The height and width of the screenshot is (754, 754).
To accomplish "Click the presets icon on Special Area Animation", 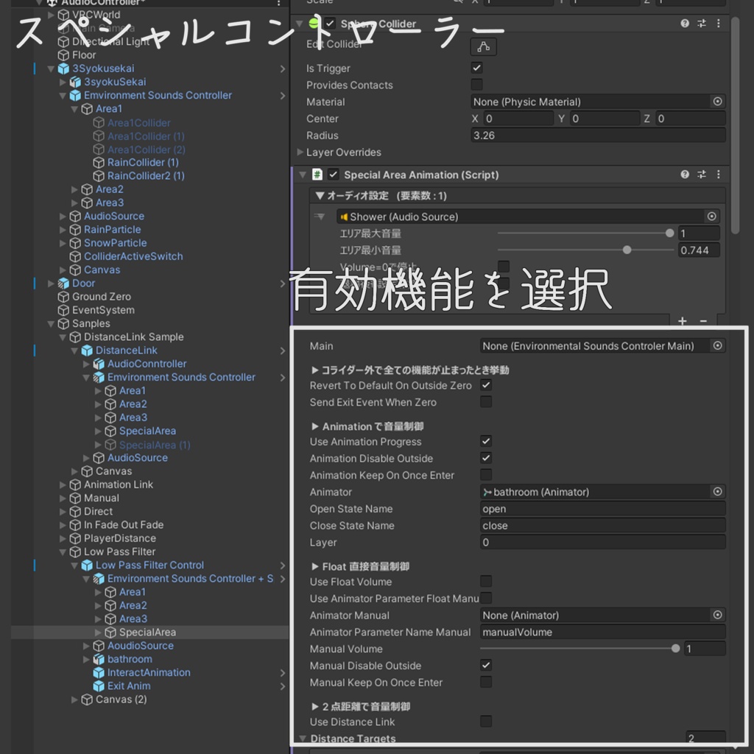I will [700, 175].
